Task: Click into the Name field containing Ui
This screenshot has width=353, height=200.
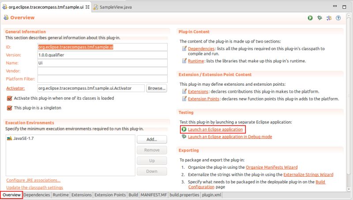Action: click(x=102, y=63)
